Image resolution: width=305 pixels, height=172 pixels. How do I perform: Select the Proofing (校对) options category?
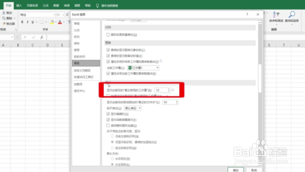(x=86, y=37)
